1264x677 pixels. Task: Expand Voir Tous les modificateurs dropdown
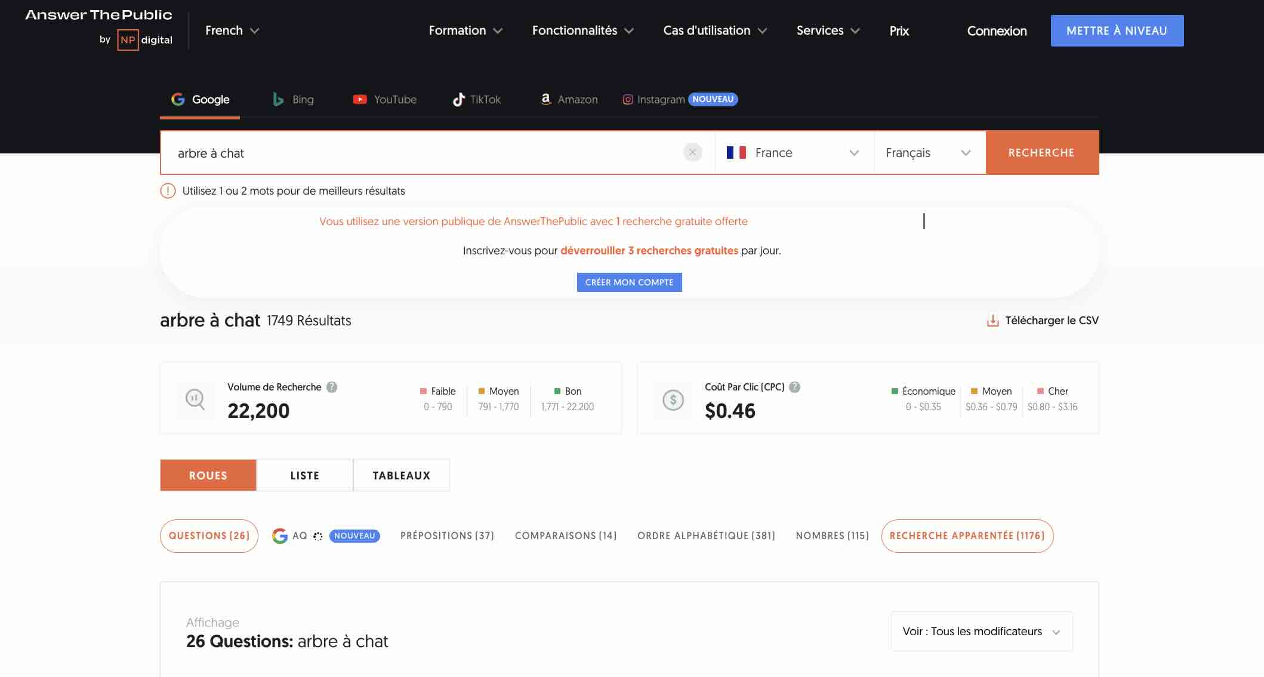click(981, 631)
